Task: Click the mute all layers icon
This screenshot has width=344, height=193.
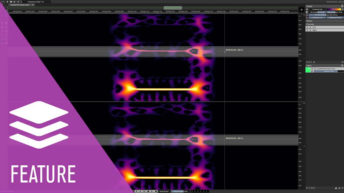Action: (x=310, y=188)
